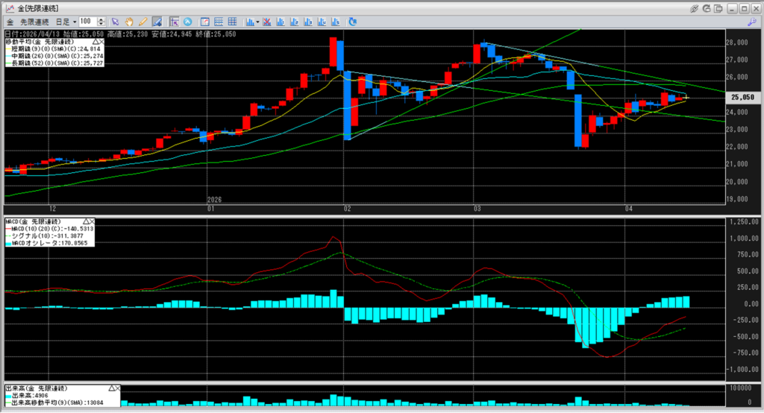Image resolution: width=764 pixels, height=413 pixels.
Task: Click the list rows view icon
Action: tap(219, 22)
